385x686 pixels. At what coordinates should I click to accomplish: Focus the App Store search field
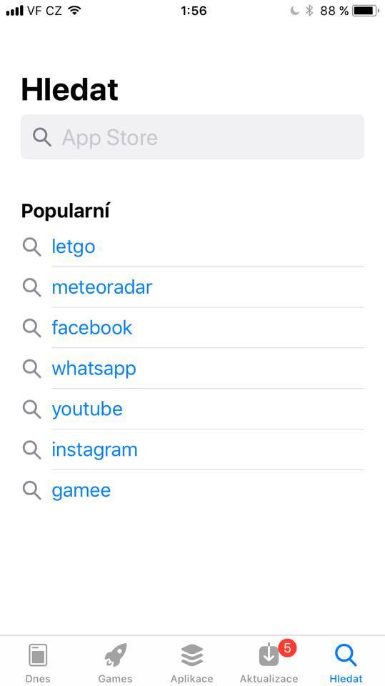tap(193, 137)
